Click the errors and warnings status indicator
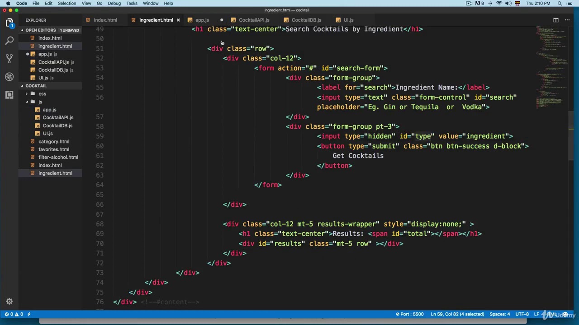Viewport: 579px width, 325px height. (x=14, y=314)
